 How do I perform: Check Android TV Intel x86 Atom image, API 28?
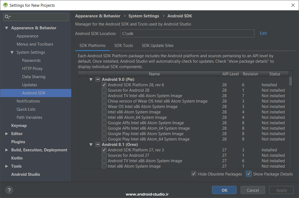pyautogui.click(x=104, y=96)
